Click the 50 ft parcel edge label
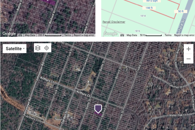Image resolution: width=195 pixels, height=130 pixels. click(181, 11)
